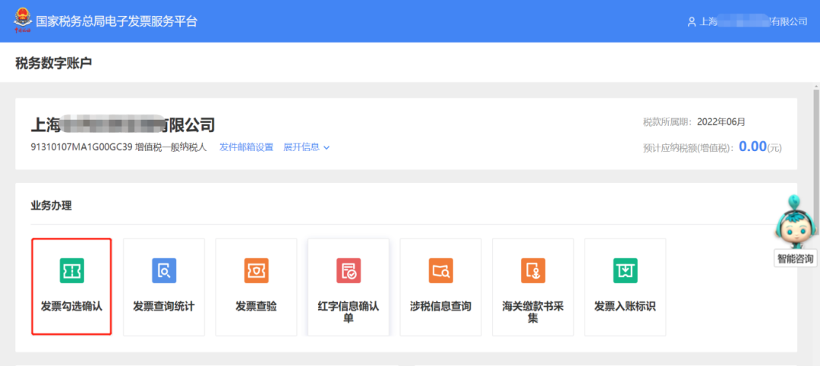Click the vertical scrollbar on right edge
820x366 pixels.
point(815,152)
